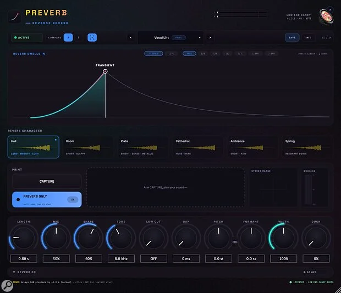This screenshot has height=293, width=341.
Task: Go to the next preset arrow
Action: [210, 37]
